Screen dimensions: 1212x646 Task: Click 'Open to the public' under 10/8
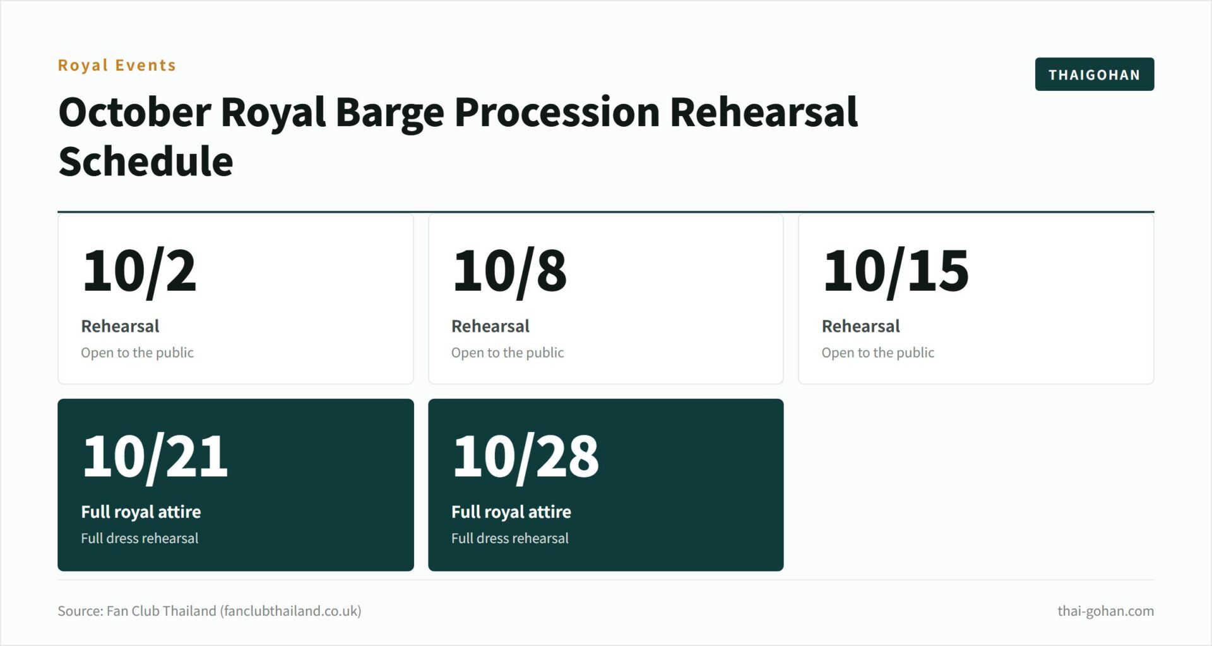coord(508,353)
